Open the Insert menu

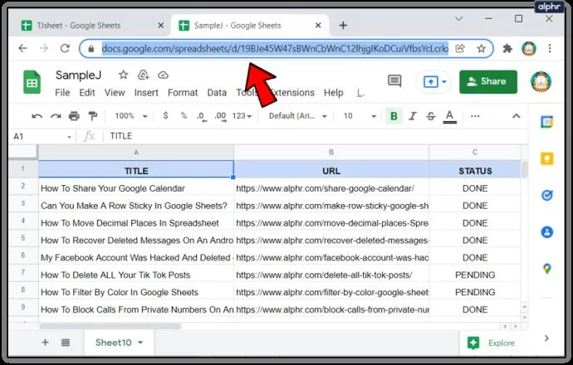pyautogui.click(x=146, y=93)
